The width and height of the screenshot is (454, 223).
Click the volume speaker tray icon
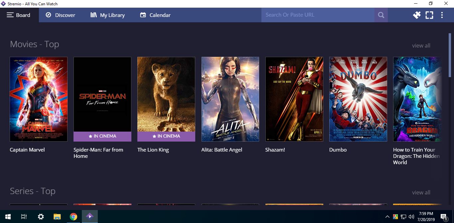411,217
